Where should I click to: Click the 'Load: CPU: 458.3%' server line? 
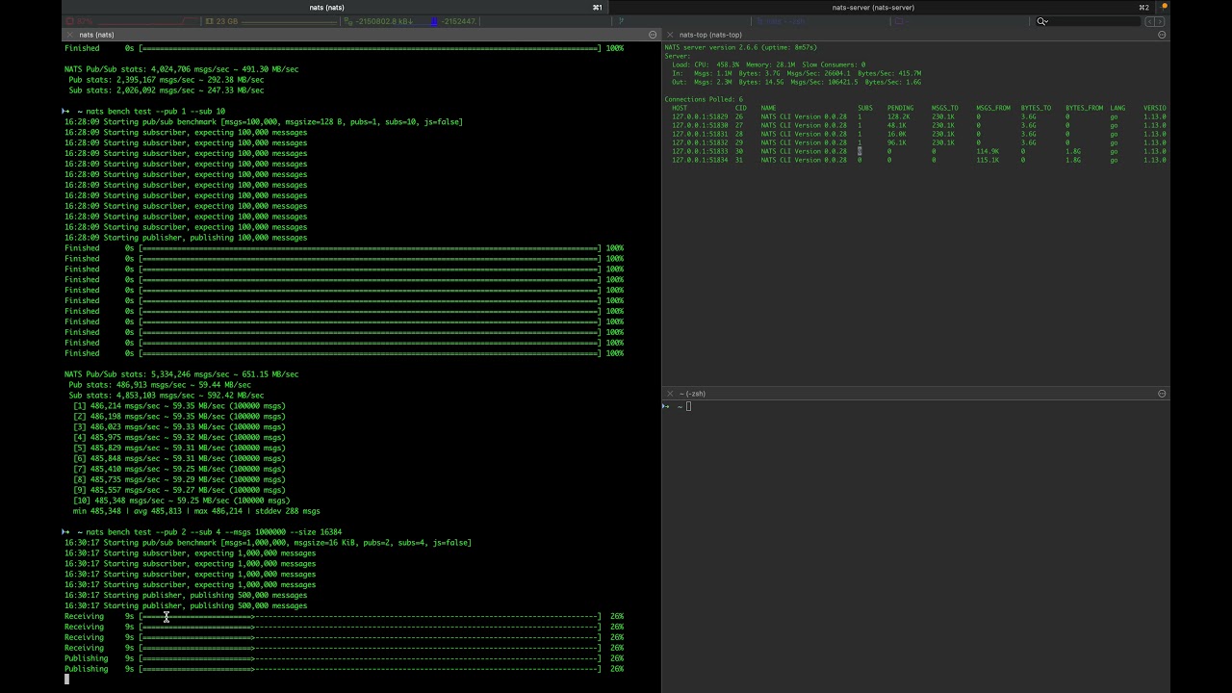tap(768, 64)
